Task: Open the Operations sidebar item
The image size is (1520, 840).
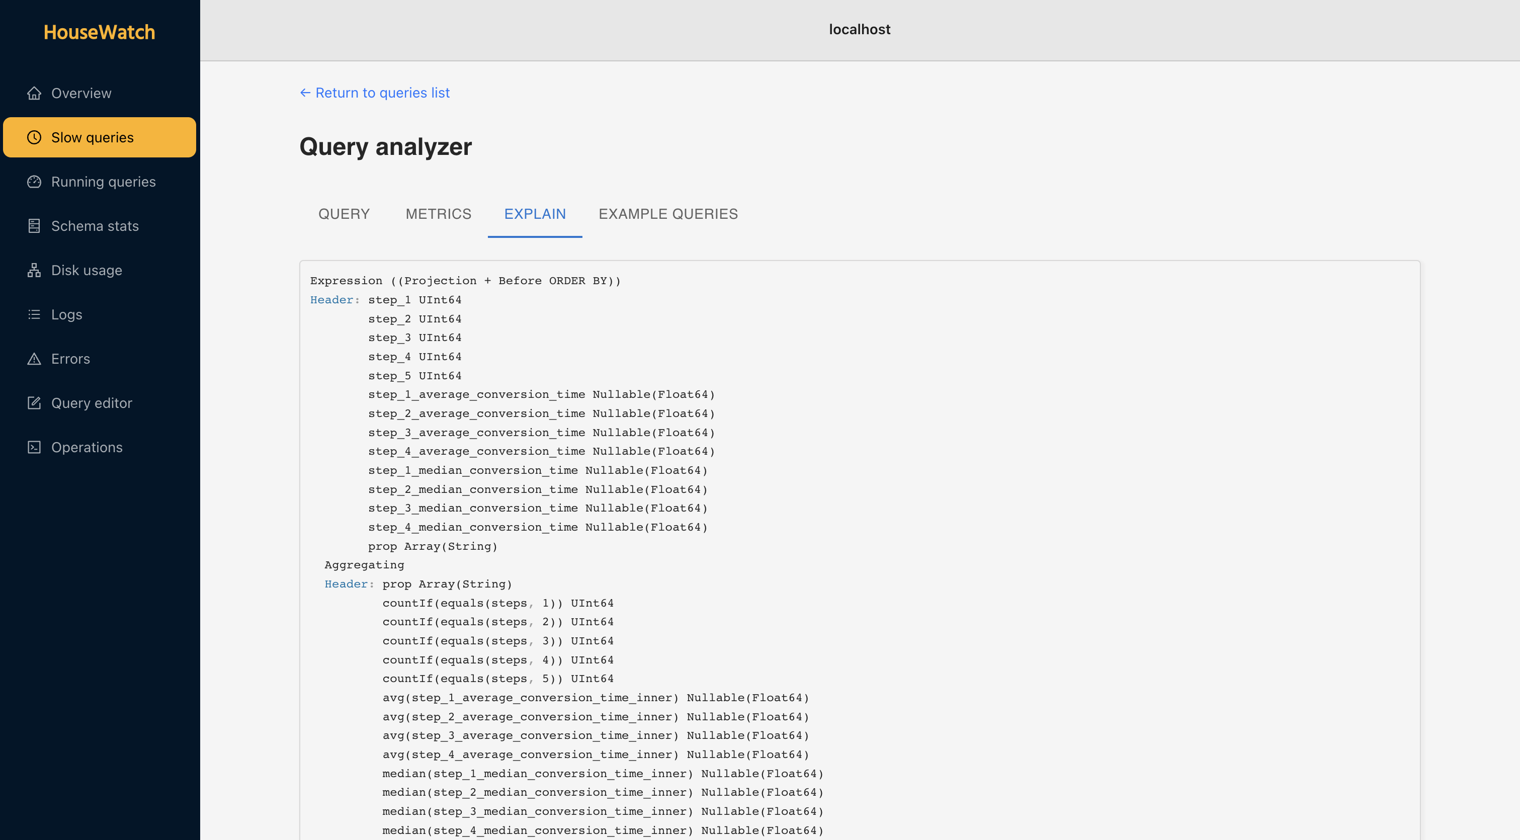Action: (87, 447)
